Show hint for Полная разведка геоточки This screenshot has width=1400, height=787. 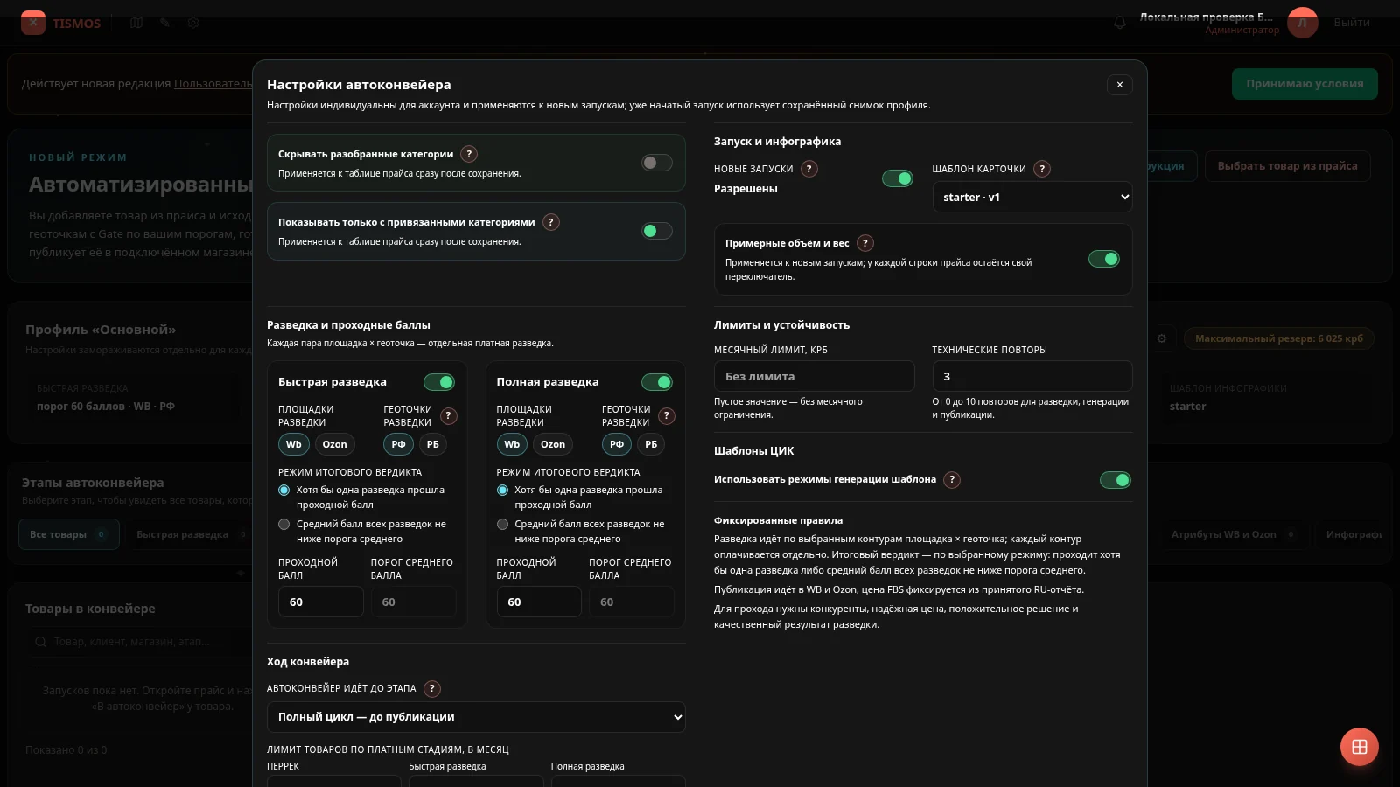tap(667, 416)
